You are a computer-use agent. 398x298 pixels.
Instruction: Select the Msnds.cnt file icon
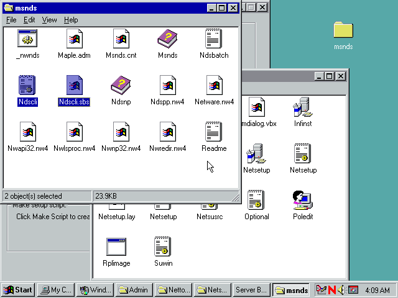(121, 38)
